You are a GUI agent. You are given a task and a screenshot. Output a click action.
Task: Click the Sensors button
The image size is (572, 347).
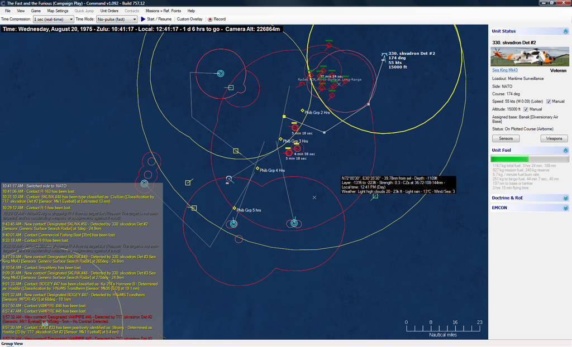[x=505, y=138]
